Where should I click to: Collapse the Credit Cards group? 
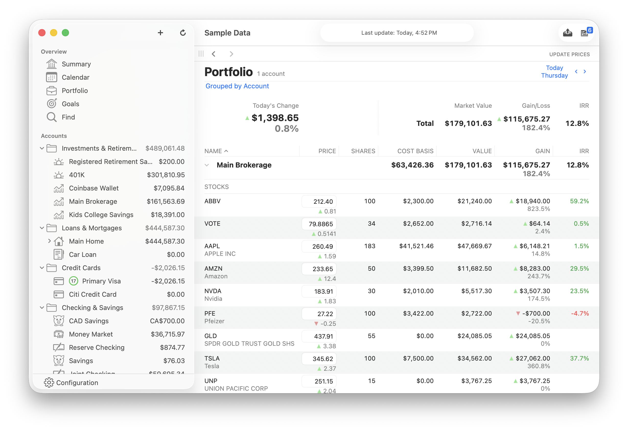coord(42,268)
